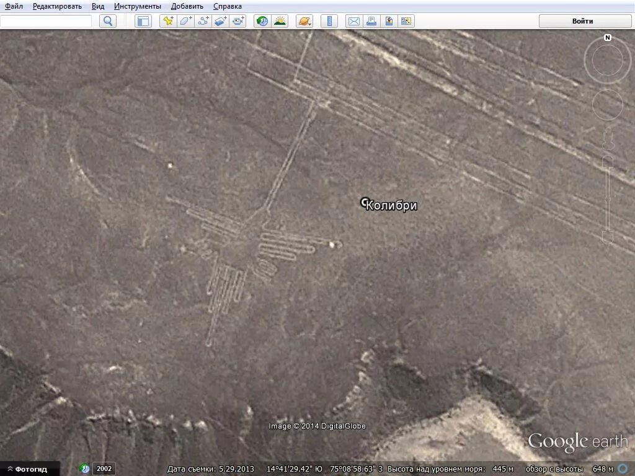Click the eye altitude 648 м readout

(603, 469)
